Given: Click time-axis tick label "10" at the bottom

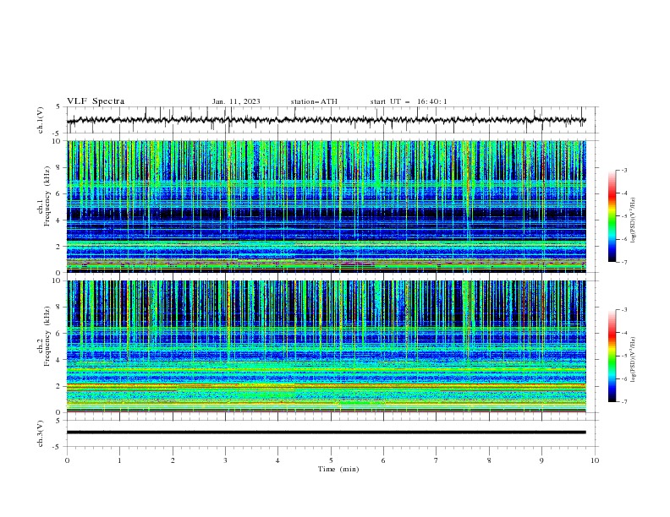Looking at the screenshot, I should [595, 460].
